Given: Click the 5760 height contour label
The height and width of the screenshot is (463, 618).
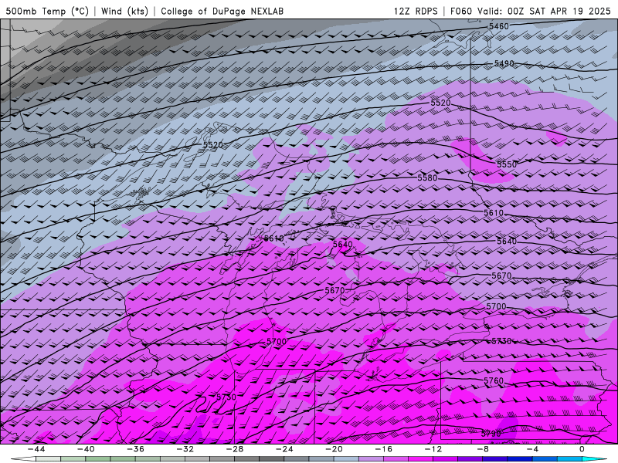Looking at the screenshot, I should coord(494,380).
